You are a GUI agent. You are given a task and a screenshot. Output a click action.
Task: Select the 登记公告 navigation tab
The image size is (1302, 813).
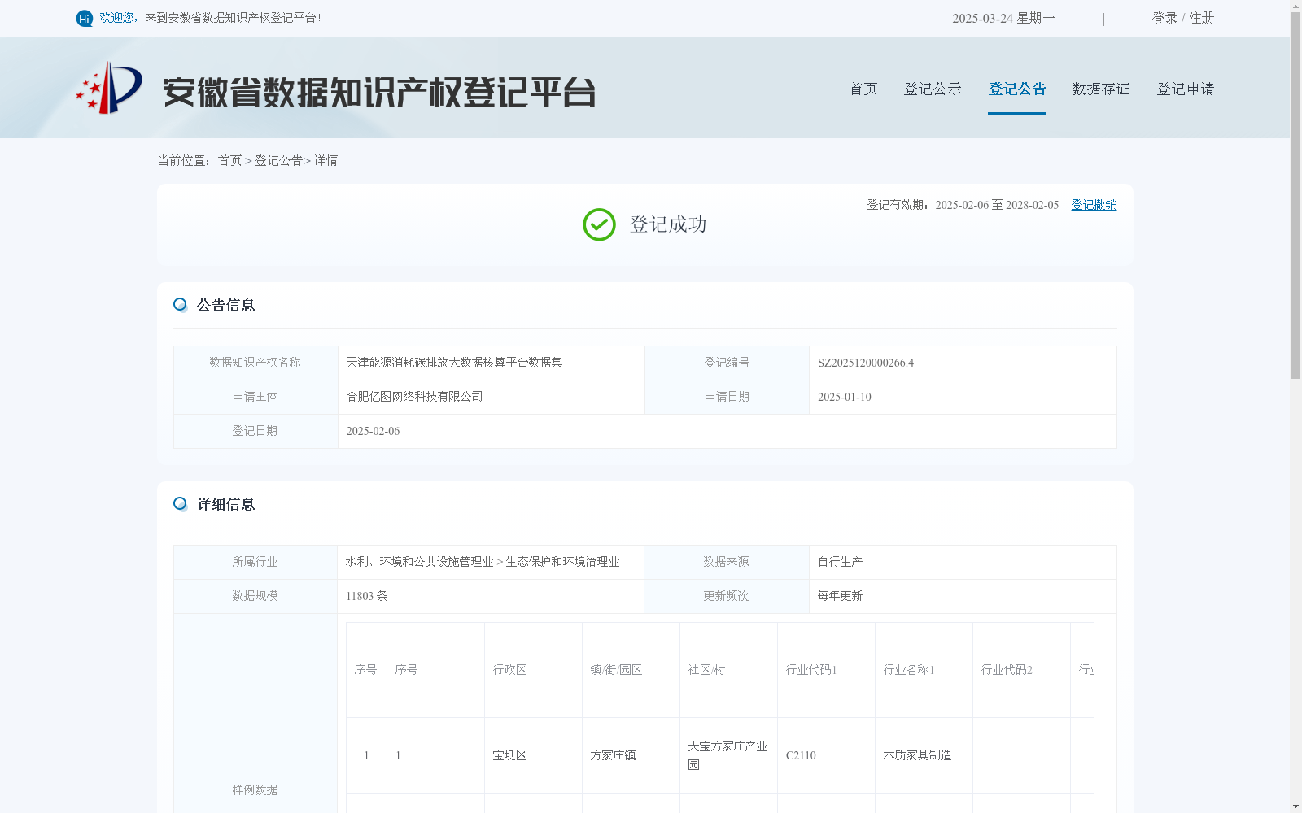1017,89
